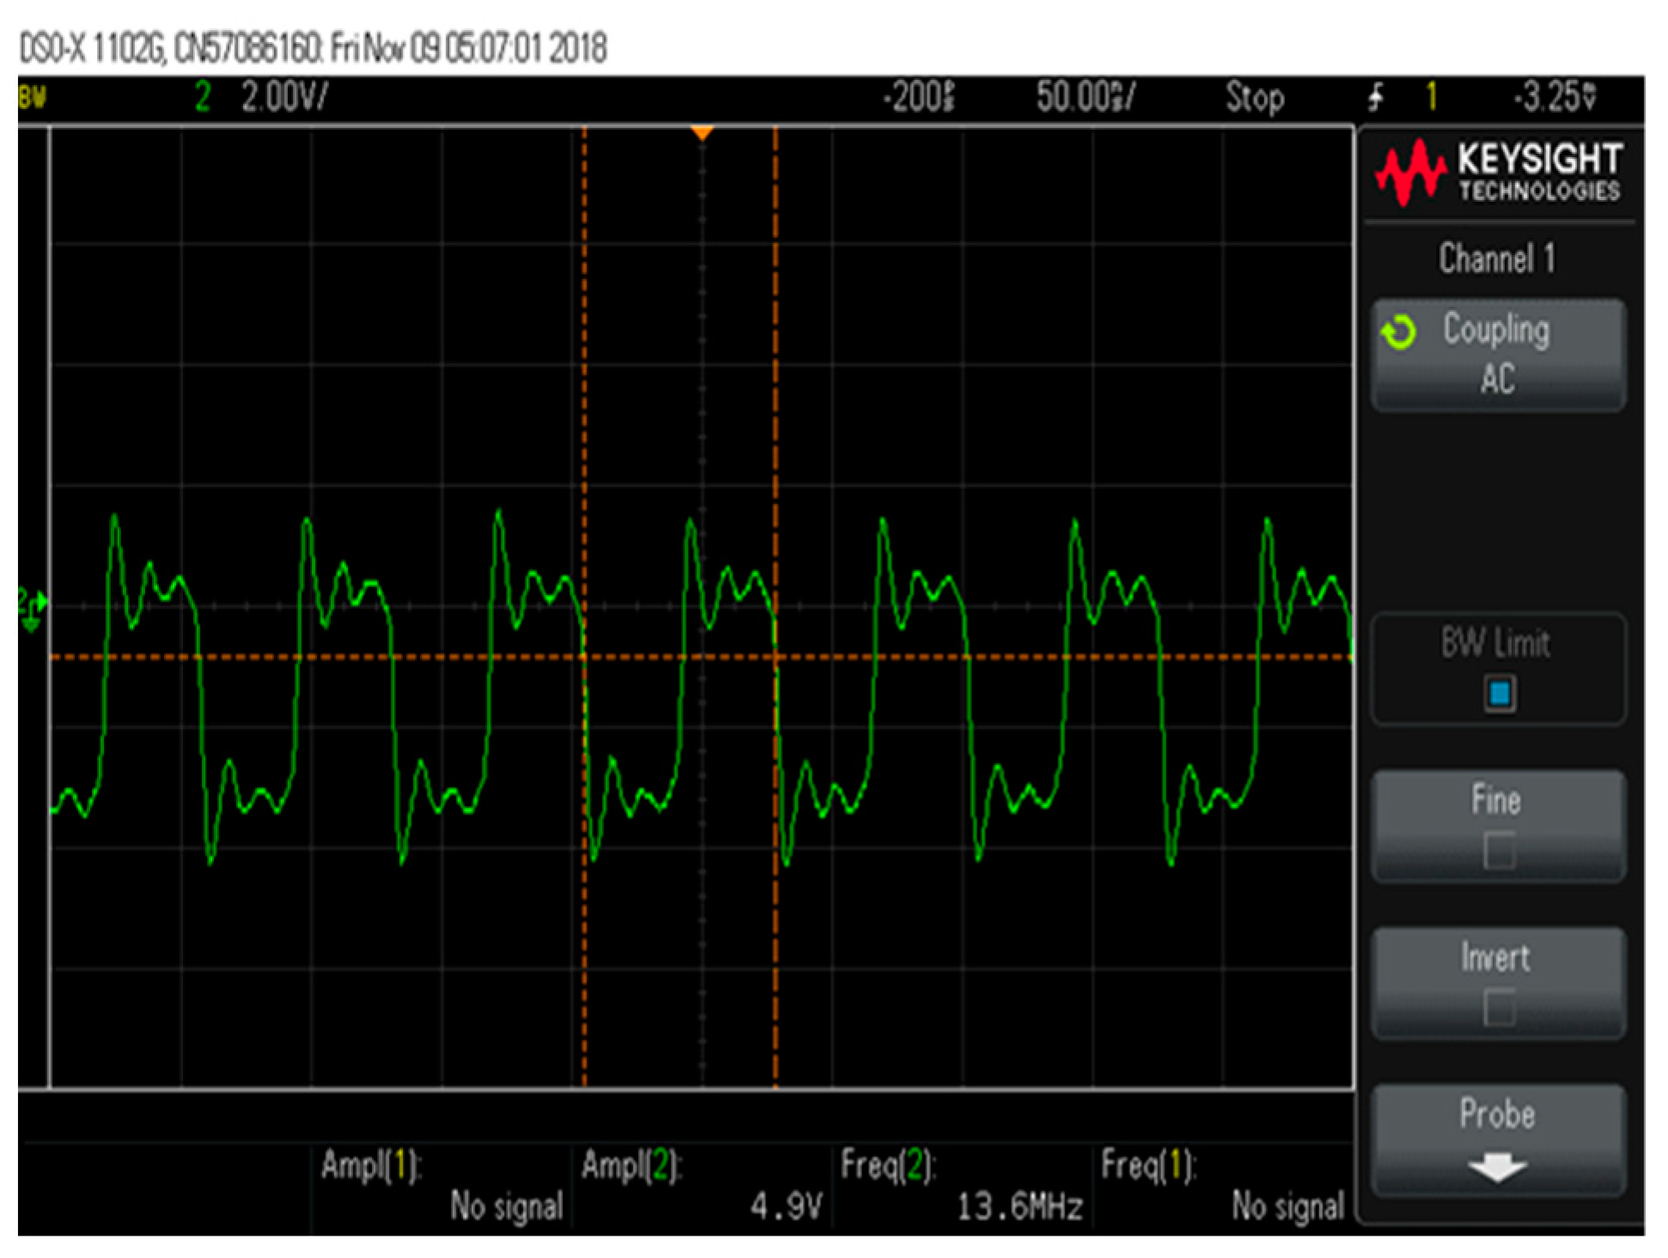Click the Probe down-arrow icon

click(x=1496, y=1168)
